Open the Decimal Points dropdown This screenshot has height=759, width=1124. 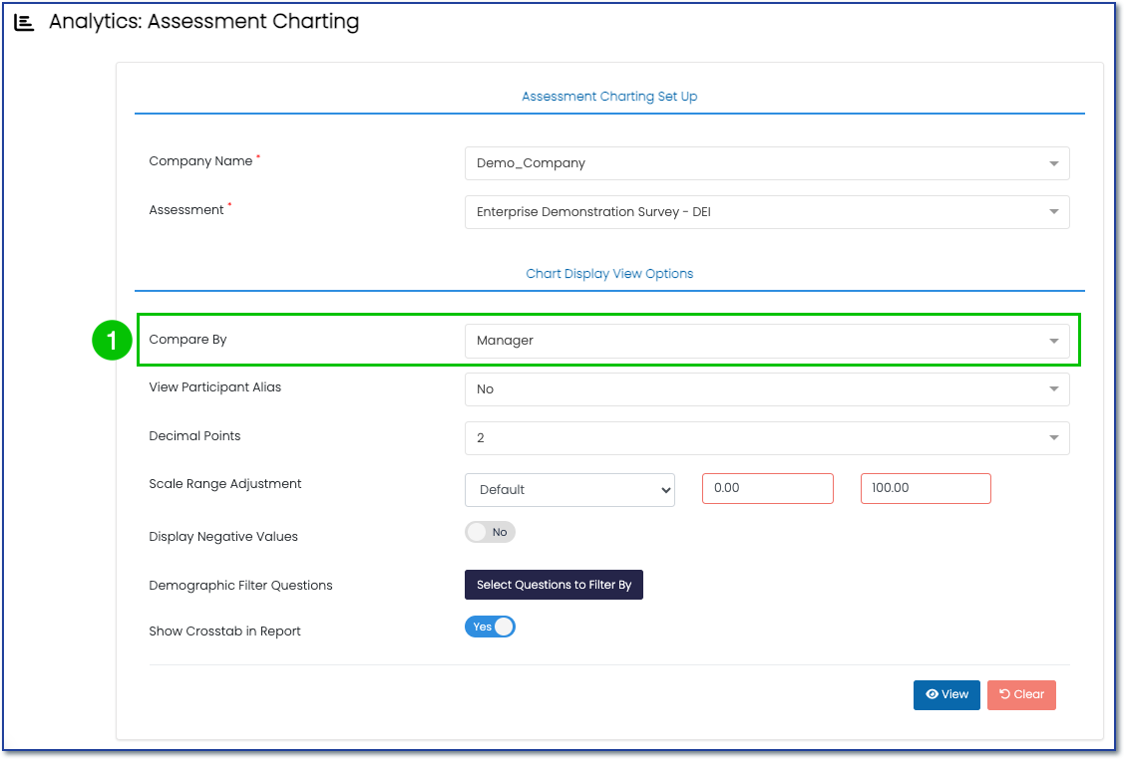[766, 438]
